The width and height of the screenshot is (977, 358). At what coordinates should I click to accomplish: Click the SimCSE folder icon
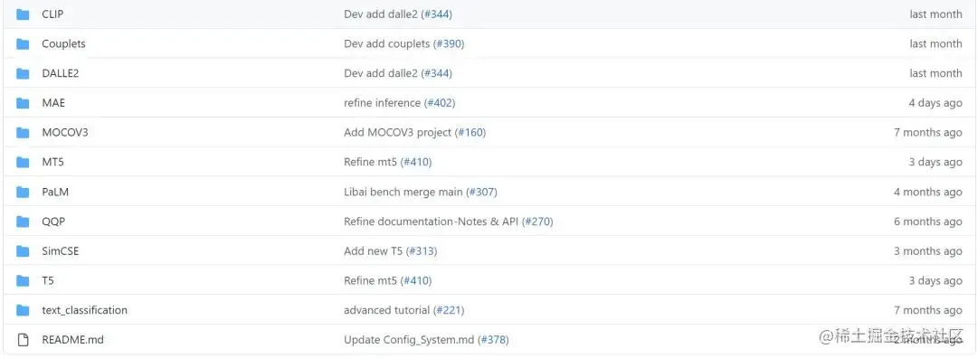point(23,251)
